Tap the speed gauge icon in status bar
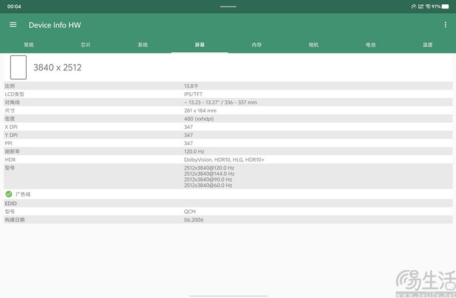The height and width of the screenshot is (298, 456). pos(413,7)
